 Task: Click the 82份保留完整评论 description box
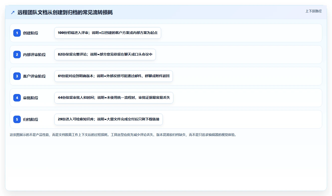pos(105,55)
